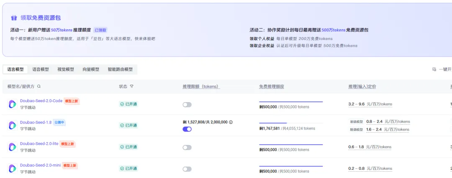Click the info icon after 2,000,000 quota

coord(231,122)
